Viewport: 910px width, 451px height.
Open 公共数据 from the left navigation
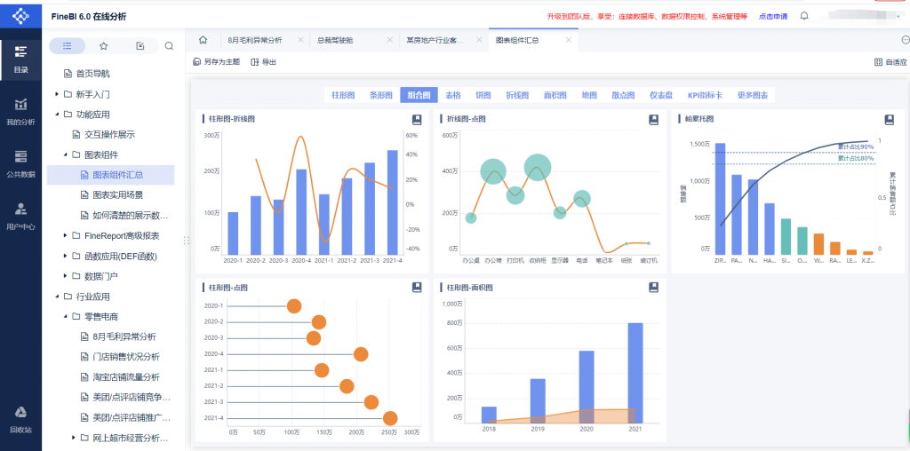(20, 162)
